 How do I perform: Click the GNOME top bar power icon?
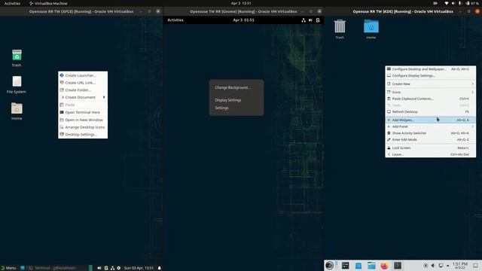click(318, 20)
